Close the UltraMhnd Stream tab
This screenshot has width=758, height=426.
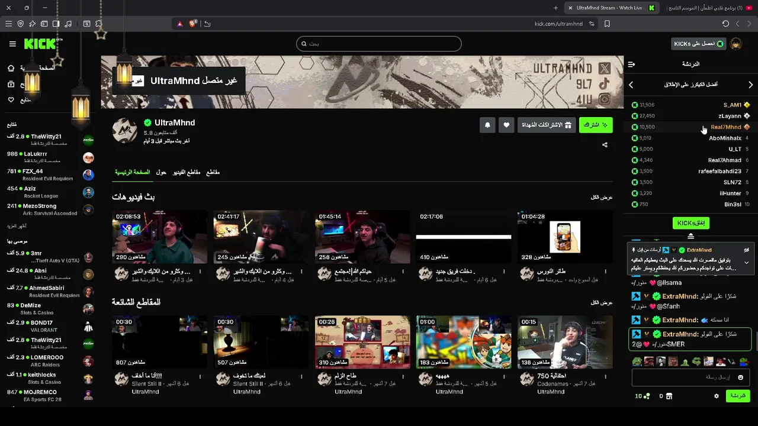(x=570, y=8)
